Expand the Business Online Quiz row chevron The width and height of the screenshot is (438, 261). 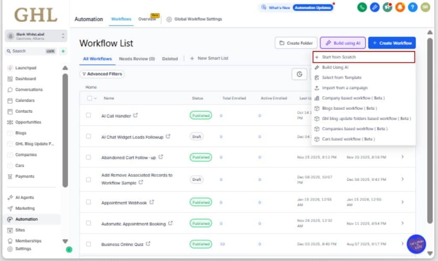(402, 244)
